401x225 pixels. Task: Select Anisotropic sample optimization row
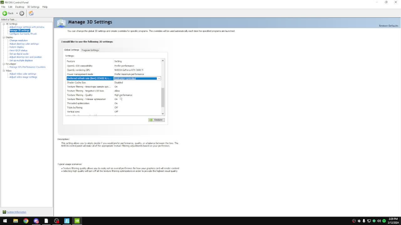pyautogui.click(x=114, y=87)
